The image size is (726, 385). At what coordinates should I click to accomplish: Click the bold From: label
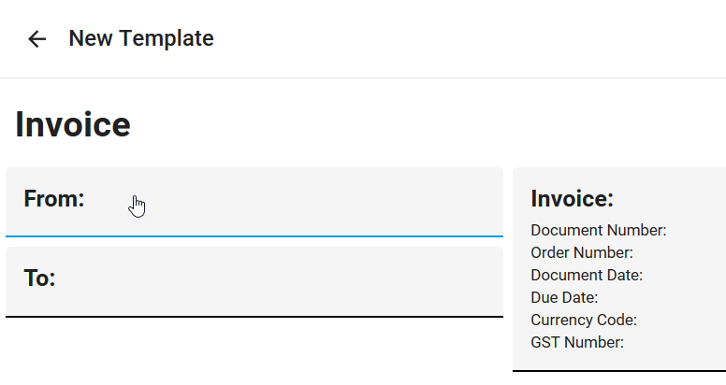[54, 198]
